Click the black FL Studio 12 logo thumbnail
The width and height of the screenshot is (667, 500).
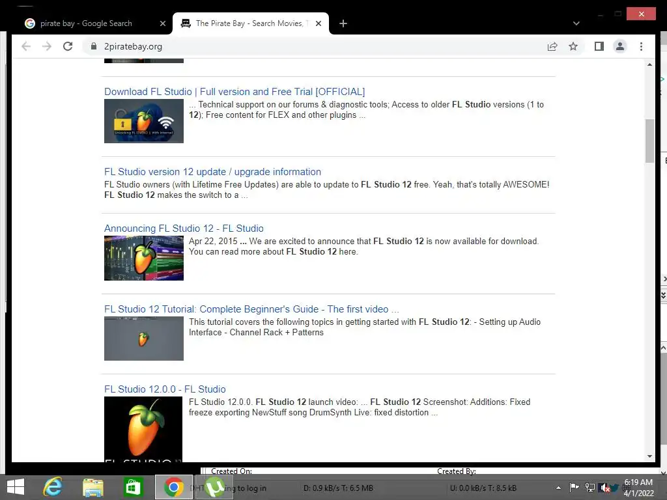(x=143, y=429)
